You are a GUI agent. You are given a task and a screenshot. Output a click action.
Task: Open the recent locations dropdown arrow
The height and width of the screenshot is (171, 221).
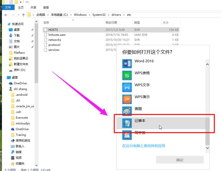pos(18,15)
